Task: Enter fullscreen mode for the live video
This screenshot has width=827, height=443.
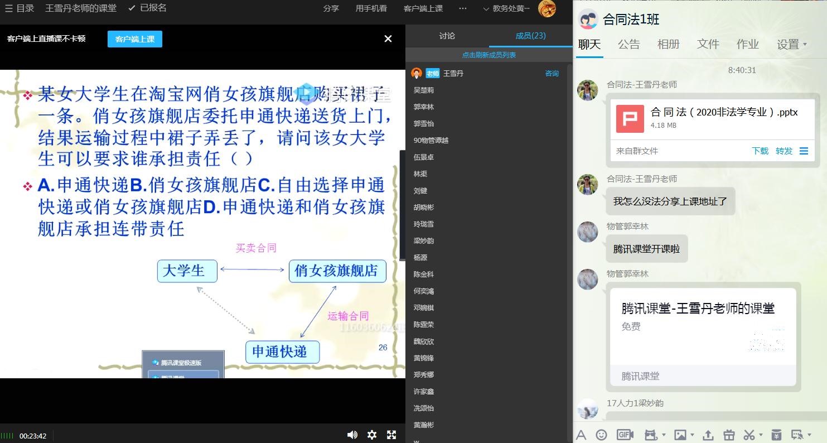Action: [x=391, y=435]
